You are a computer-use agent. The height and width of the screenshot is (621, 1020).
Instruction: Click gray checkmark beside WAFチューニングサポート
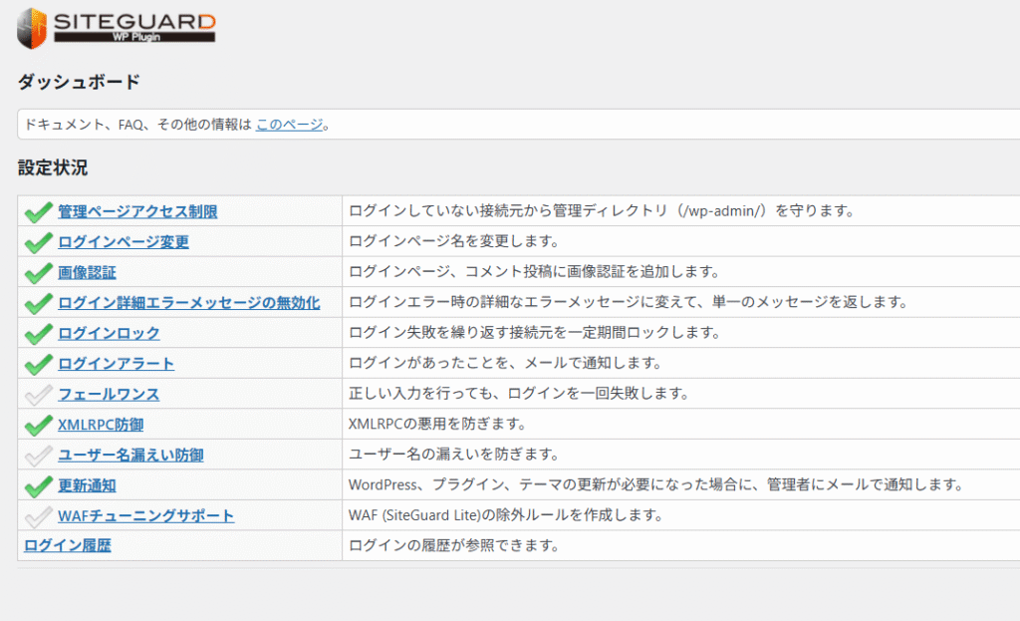(39, 517)
